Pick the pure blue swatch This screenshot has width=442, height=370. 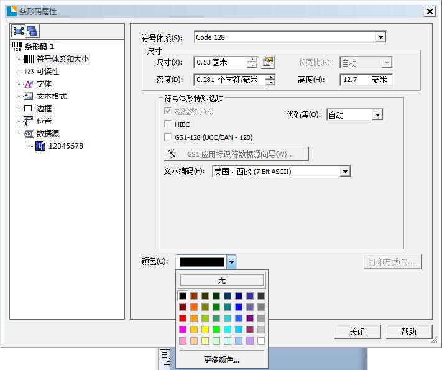239,307
